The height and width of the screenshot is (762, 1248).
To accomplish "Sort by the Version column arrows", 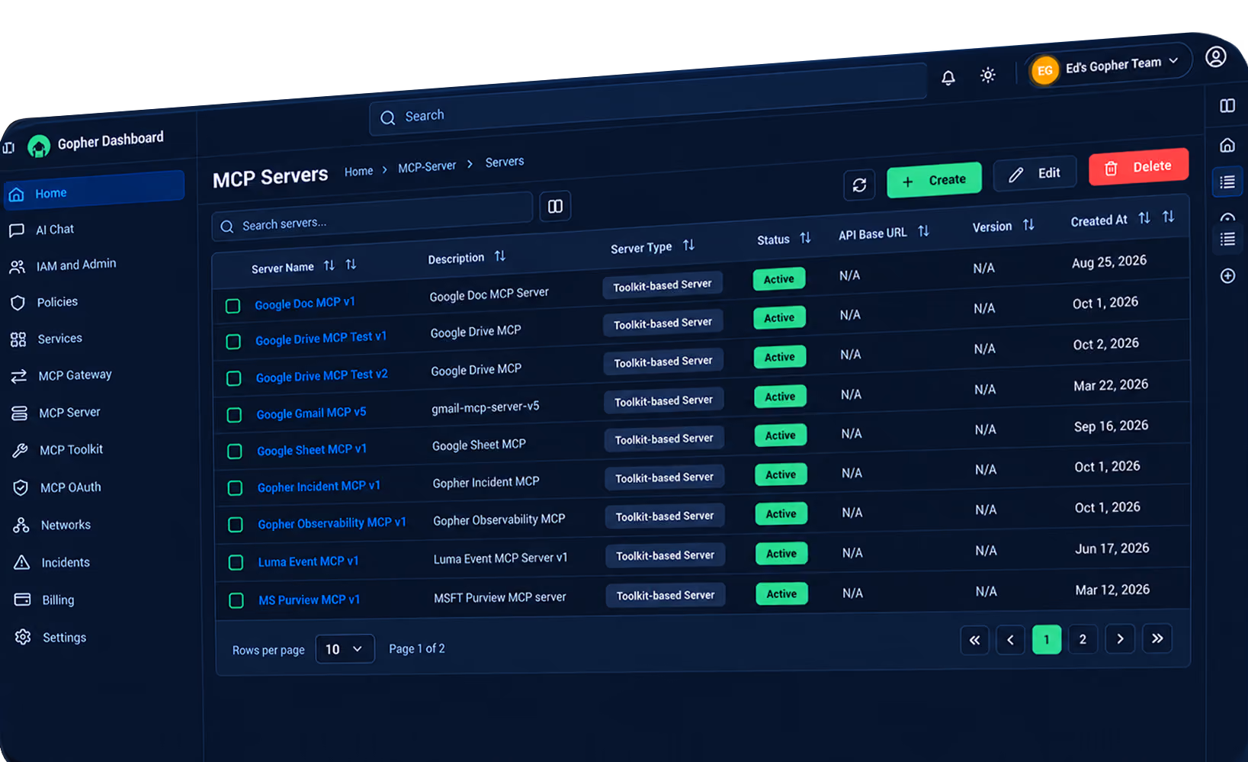I will [1028, 224].
